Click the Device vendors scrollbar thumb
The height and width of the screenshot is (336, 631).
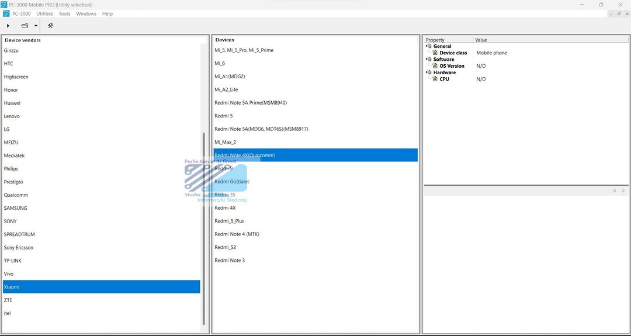204,228
